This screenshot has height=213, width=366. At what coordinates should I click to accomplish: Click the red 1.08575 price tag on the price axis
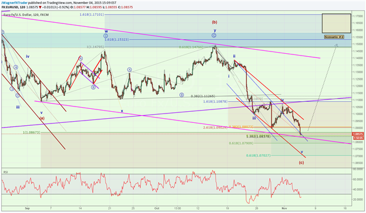pos(358,134)
